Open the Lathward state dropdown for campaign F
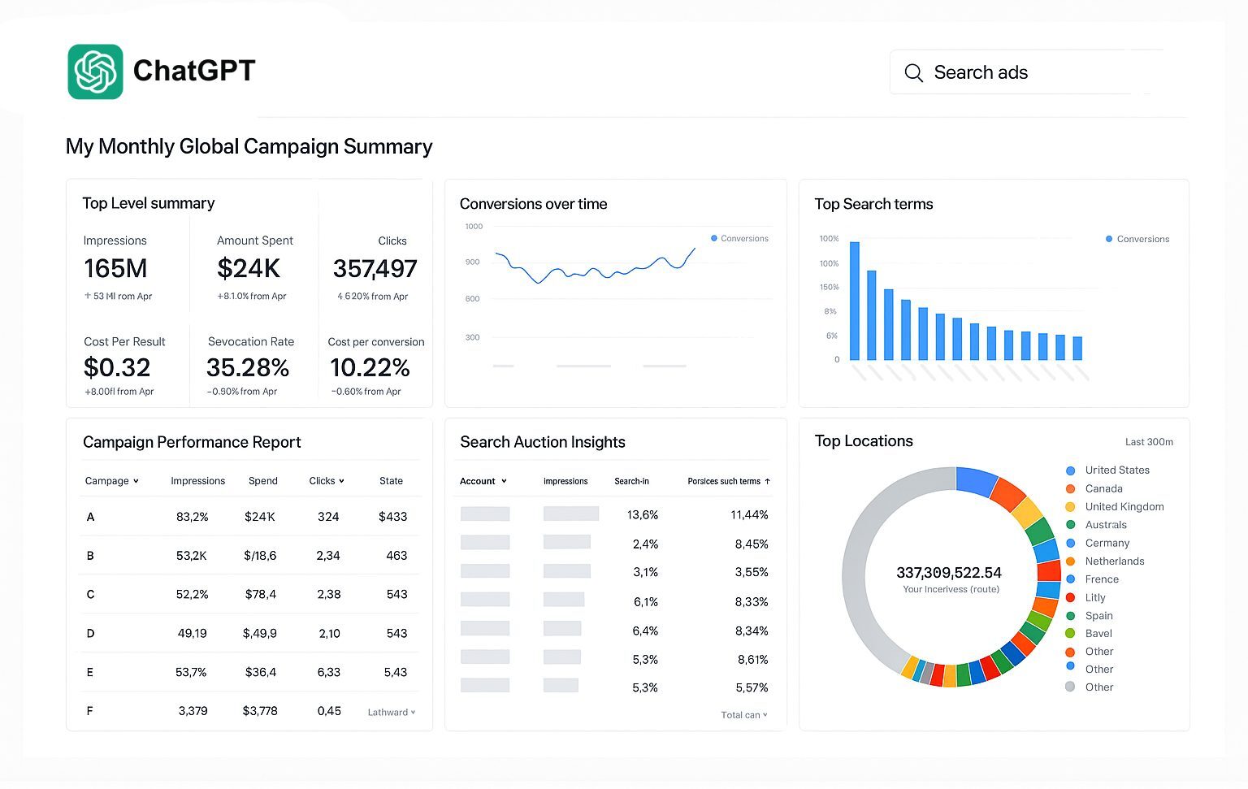 point(391,711)
